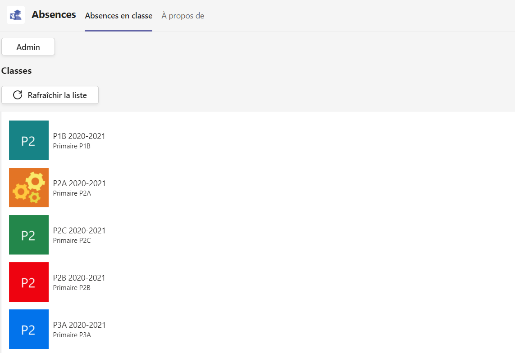Click the Primaire P1B subtitle
Image resolution: width=515 pixels, height=353 pixels.
pos(72,146)
